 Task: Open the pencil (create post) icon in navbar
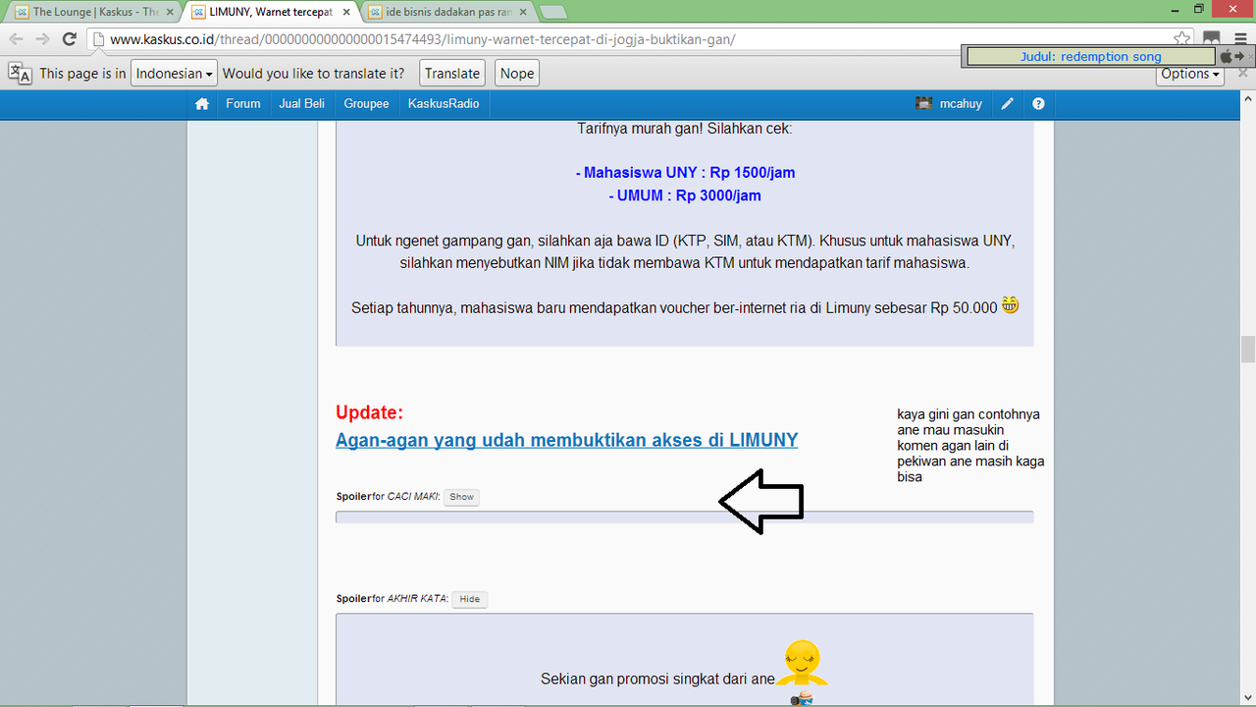click(1007, 103)
